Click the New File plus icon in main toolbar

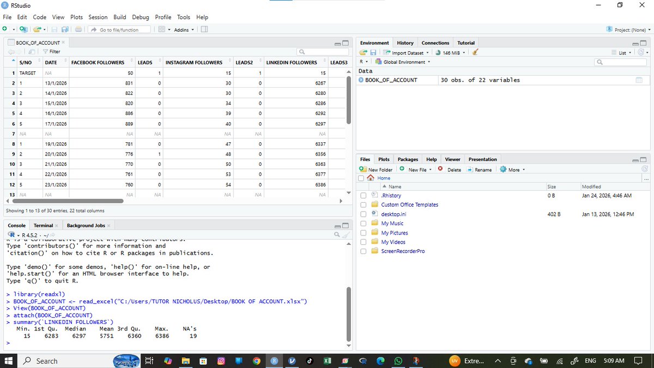(x=5, y=29)
